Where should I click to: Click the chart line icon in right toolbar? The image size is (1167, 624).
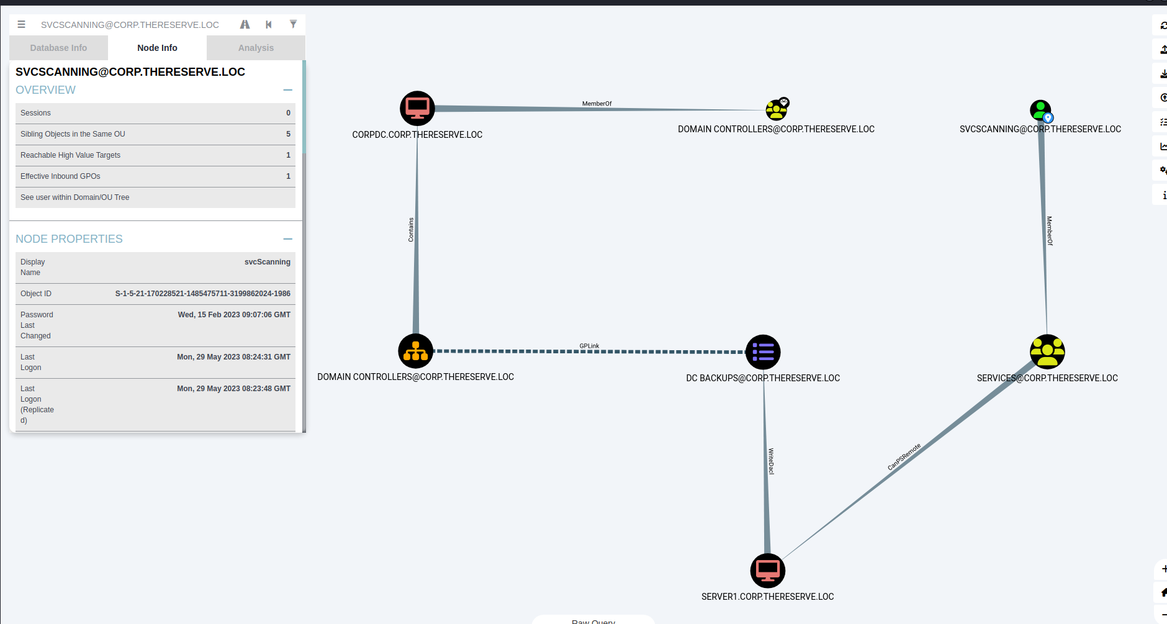tap(1163, 147)
